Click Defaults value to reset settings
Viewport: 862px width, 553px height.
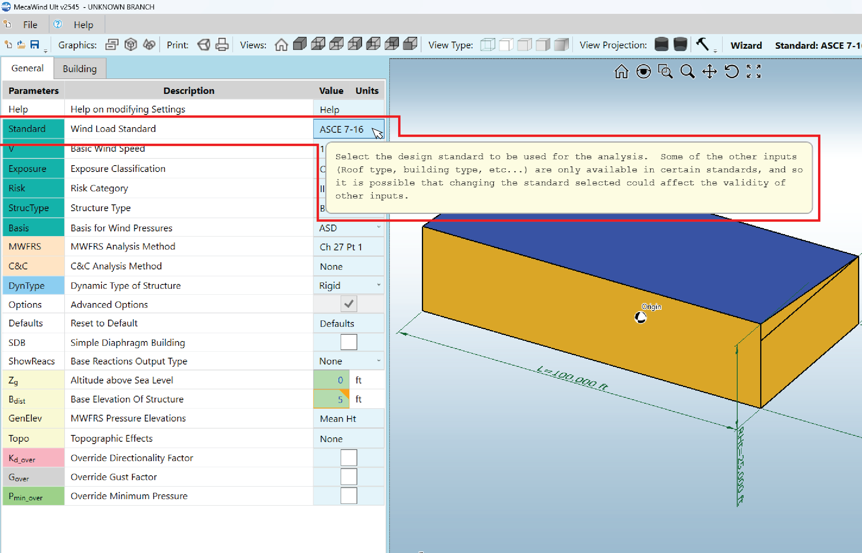337,323
